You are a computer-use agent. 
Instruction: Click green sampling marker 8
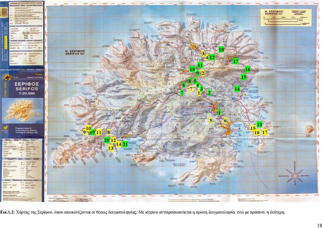190,81
